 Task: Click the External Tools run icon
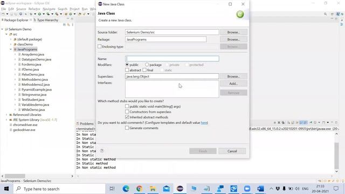(57, 14)
